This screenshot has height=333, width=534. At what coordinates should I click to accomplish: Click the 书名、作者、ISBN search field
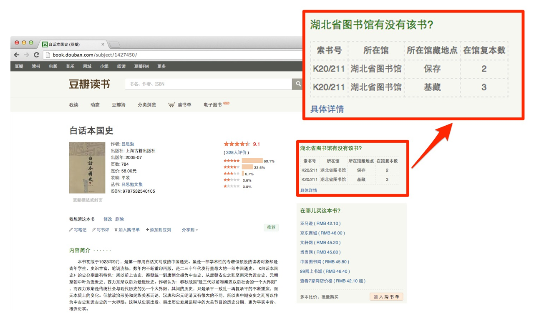click(x=209, y=84)
